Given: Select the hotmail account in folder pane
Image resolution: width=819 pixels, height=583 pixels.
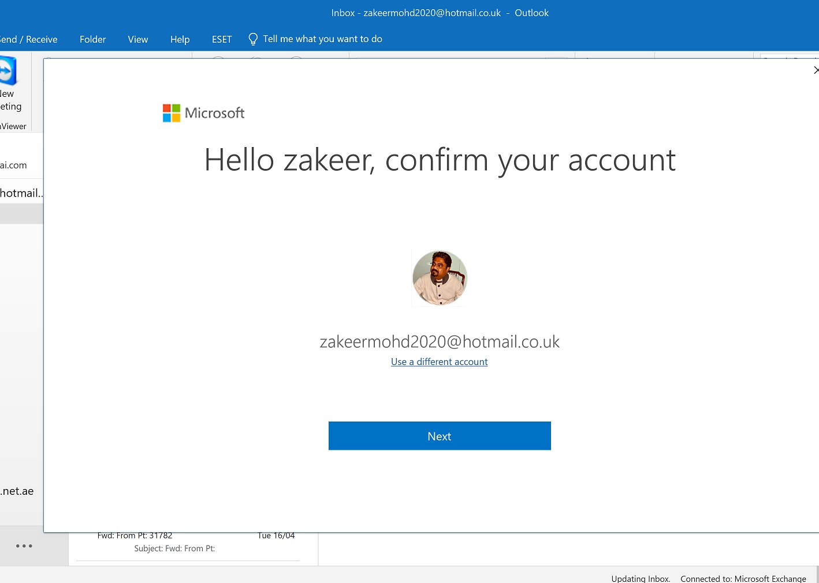Looking at the screenshot, I should coord(21,193).
